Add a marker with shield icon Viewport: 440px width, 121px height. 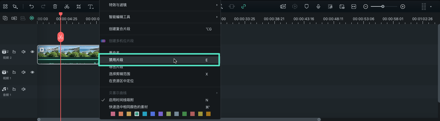[307, 6]
